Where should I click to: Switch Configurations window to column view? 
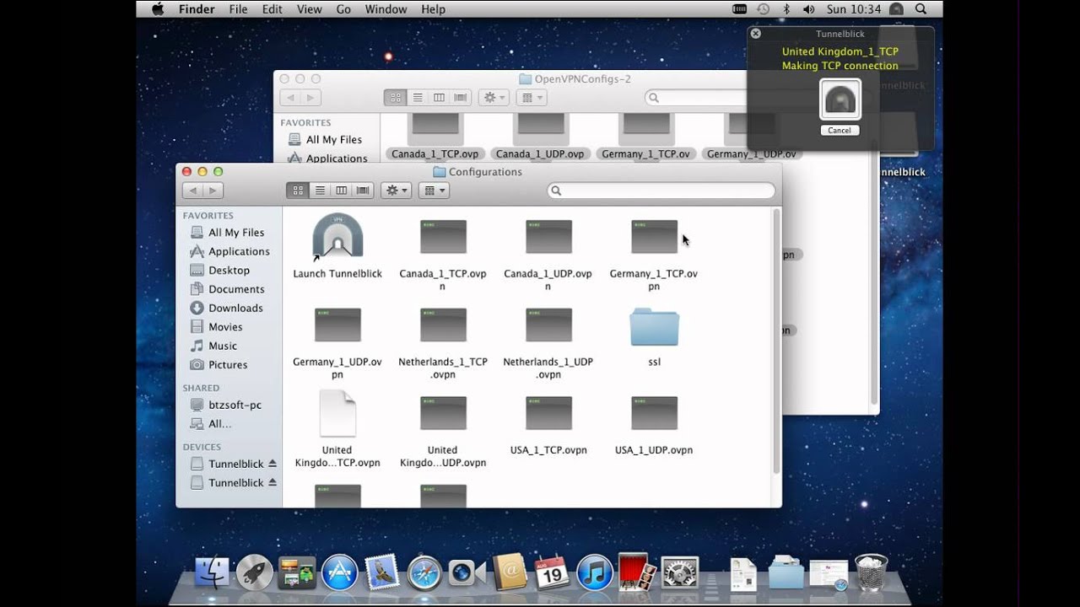pyautogui.click(x=342, y=191)
